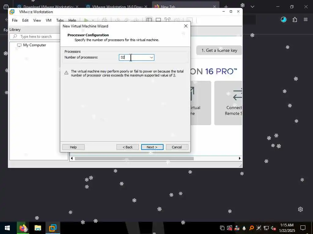313x234 pixels.
Task: Focus the Library search box
Action: point(35,37)
